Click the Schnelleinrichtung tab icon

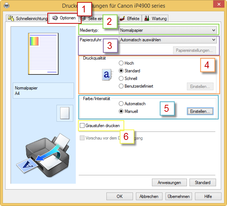pyautogui.click(x=11, y=18)
